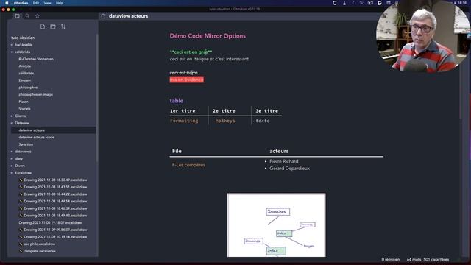Follow the F-Les compères link
The height and width of the screenshot is (265, 471).
[188, 165]
